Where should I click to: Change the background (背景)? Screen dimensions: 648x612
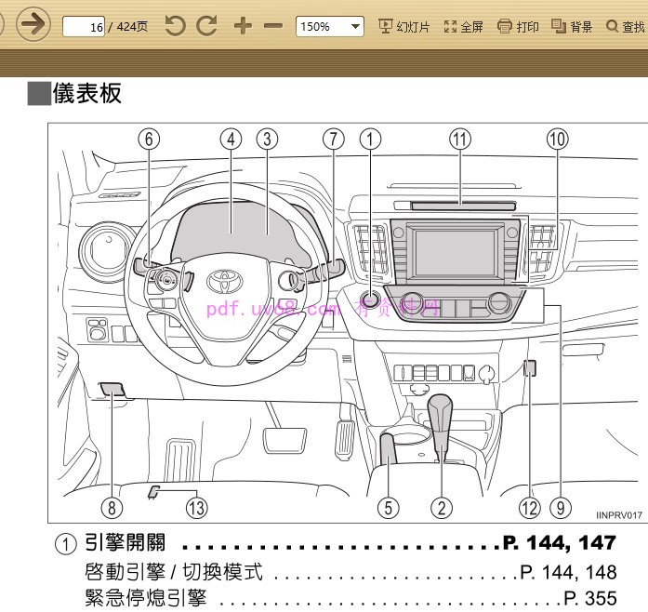pyautogui.click(x=572, y=27)
